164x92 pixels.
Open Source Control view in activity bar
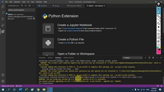3,19
